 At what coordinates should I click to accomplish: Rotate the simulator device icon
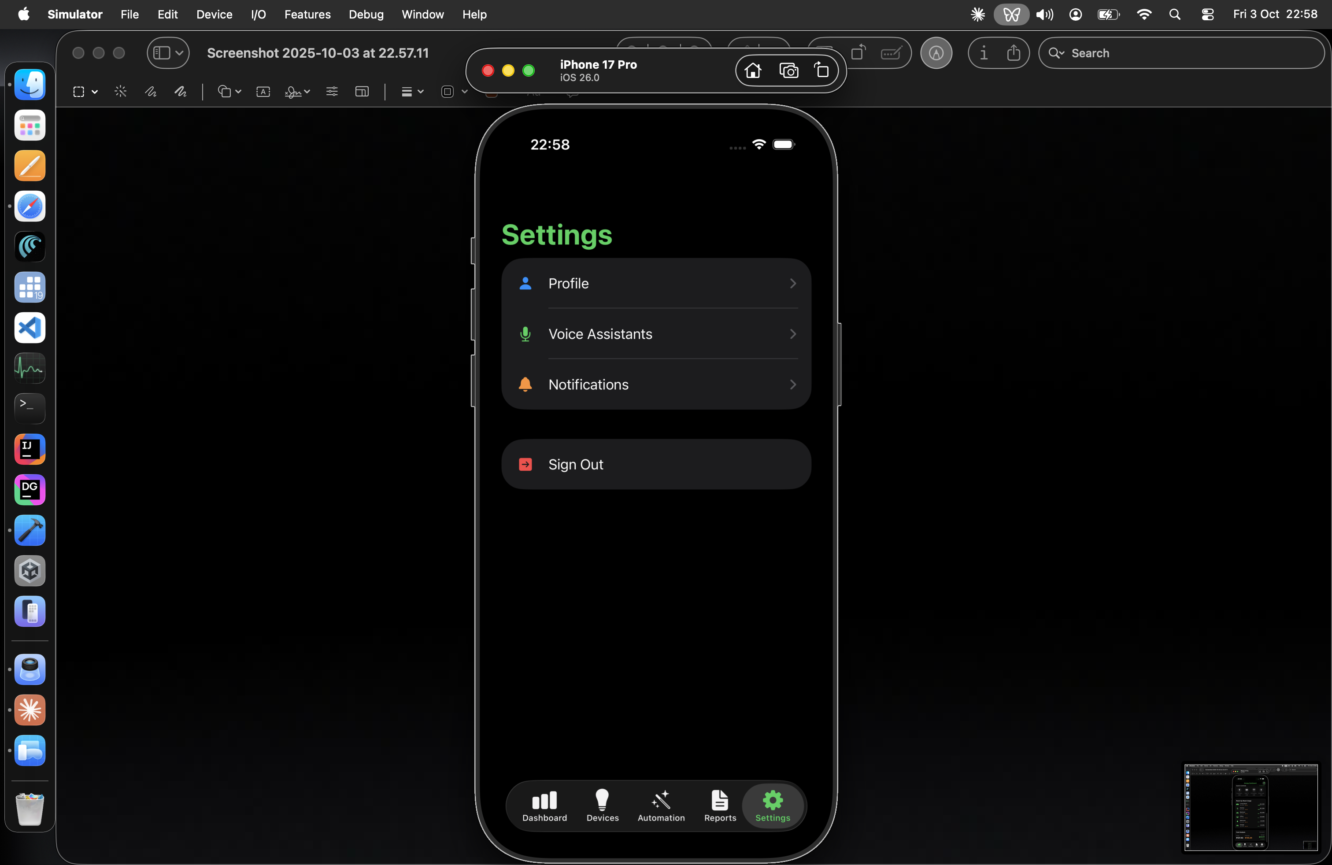(821, 70)
